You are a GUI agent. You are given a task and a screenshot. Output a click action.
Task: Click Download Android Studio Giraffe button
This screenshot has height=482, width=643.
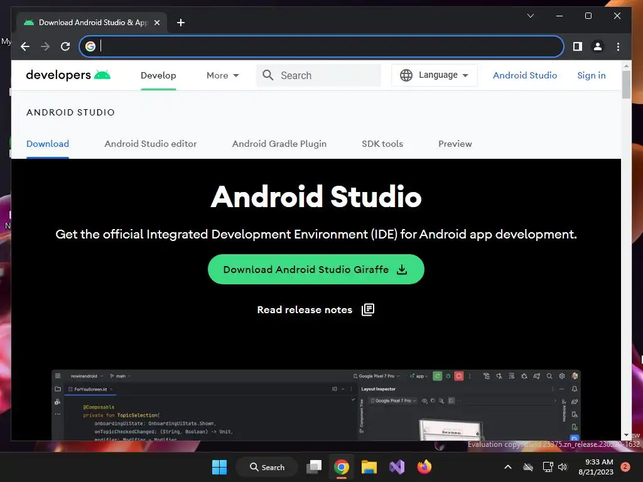(x=316, y=269)
